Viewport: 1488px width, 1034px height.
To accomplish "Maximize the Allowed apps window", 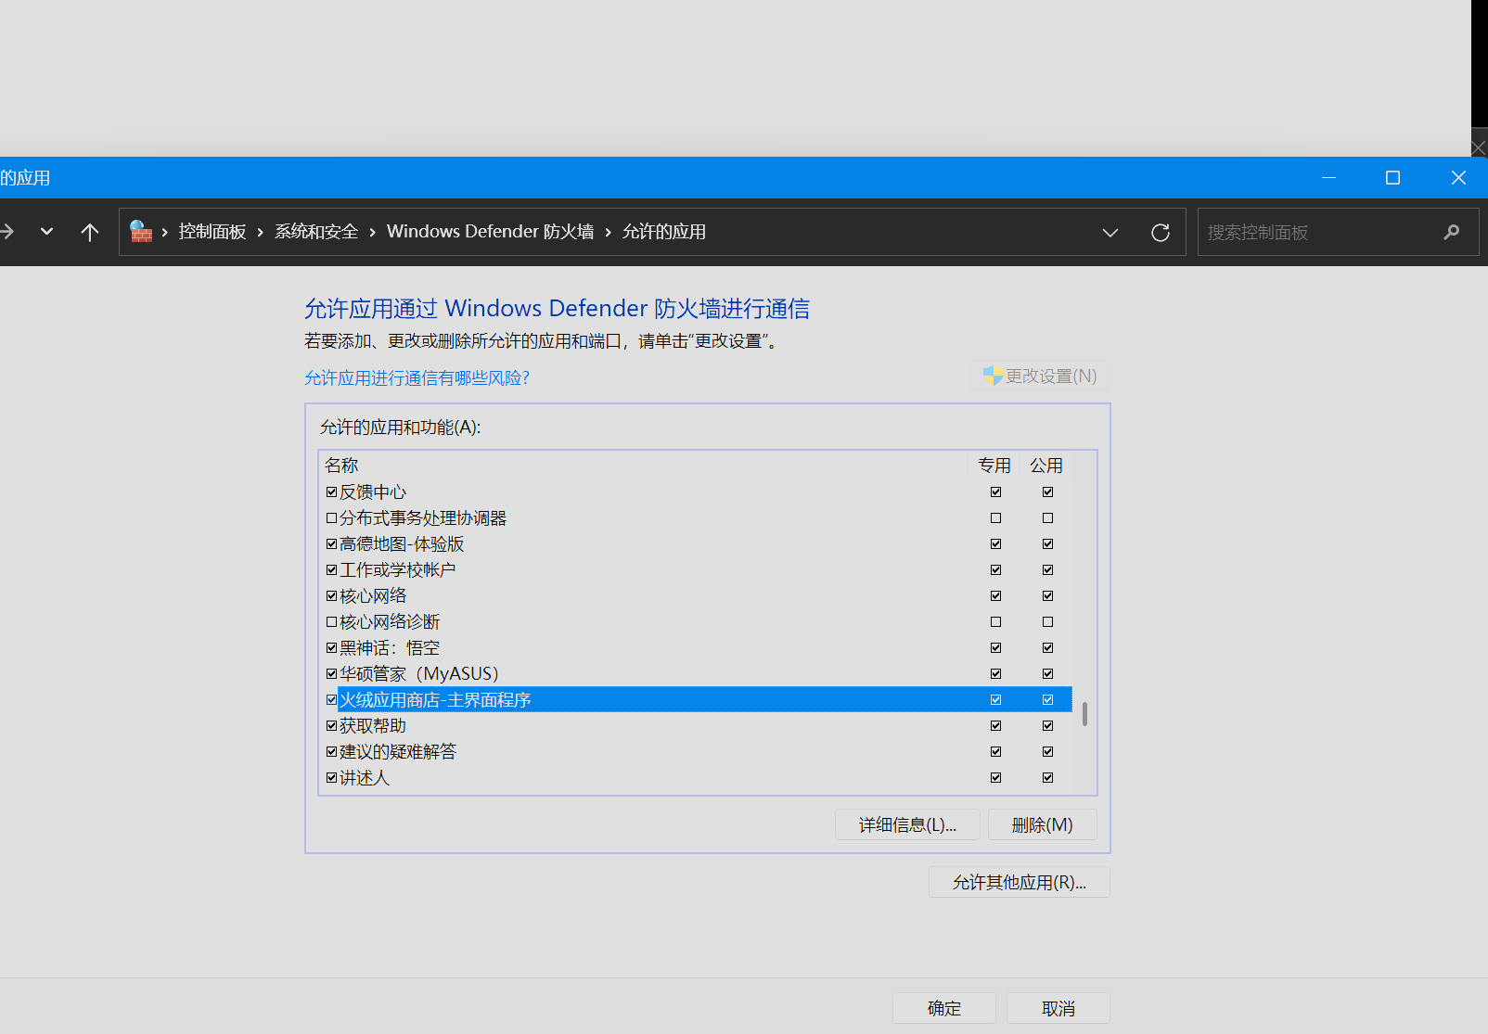I will pyautogui.click(x=1392, y=177).
